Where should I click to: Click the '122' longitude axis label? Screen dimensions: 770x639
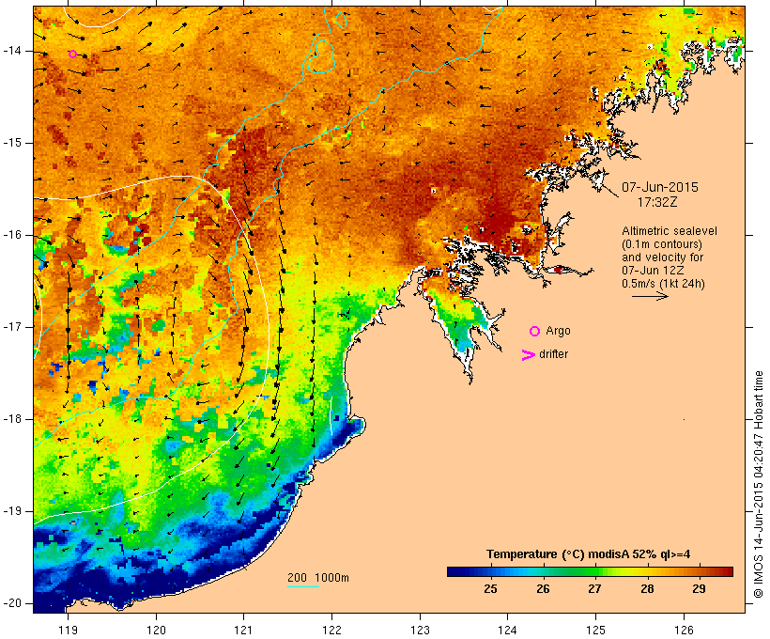[332, 630]
